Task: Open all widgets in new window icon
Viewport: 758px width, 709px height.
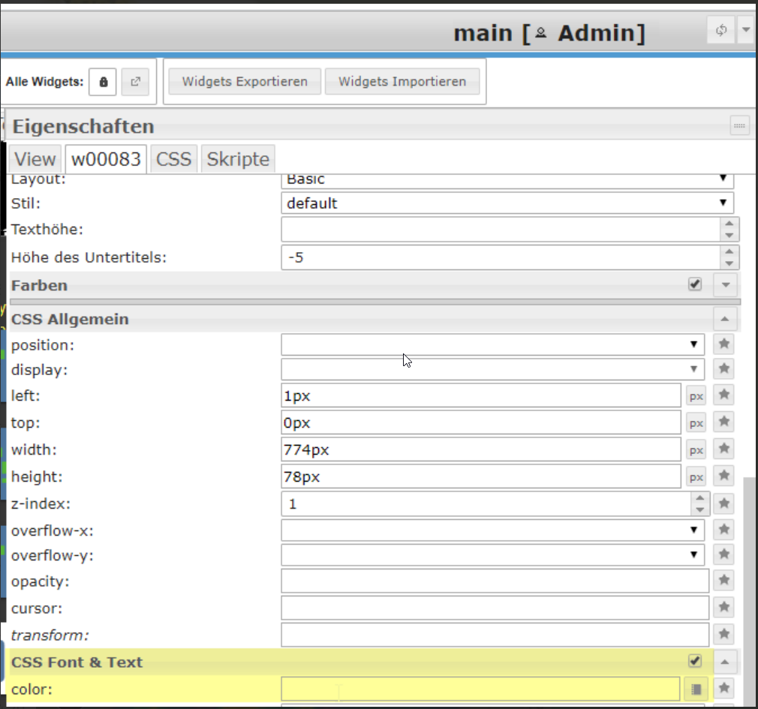Action: point(135,82)
